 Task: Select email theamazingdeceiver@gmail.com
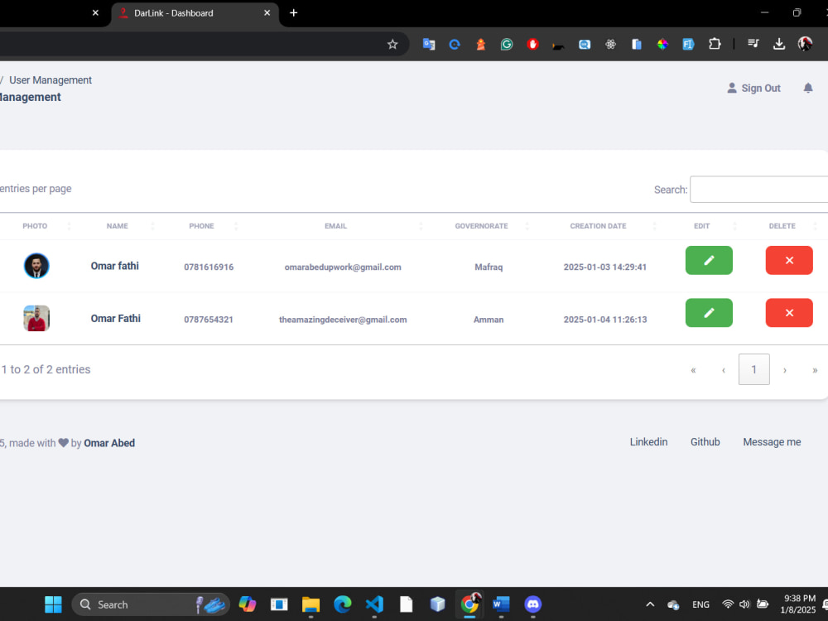click(x=343, y=320)
